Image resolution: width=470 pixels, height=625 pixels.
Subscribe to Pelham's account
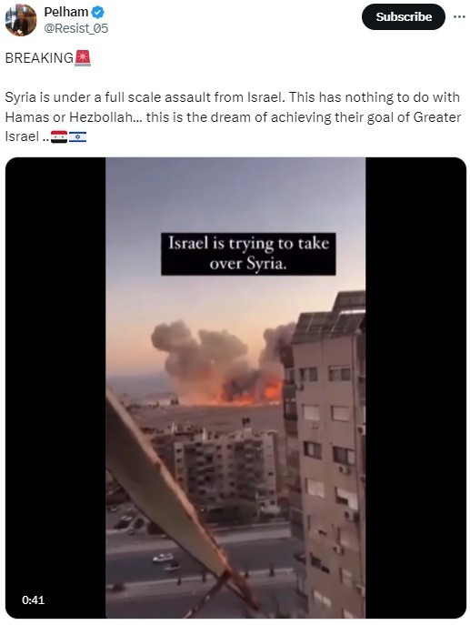[x=404, y=16]
